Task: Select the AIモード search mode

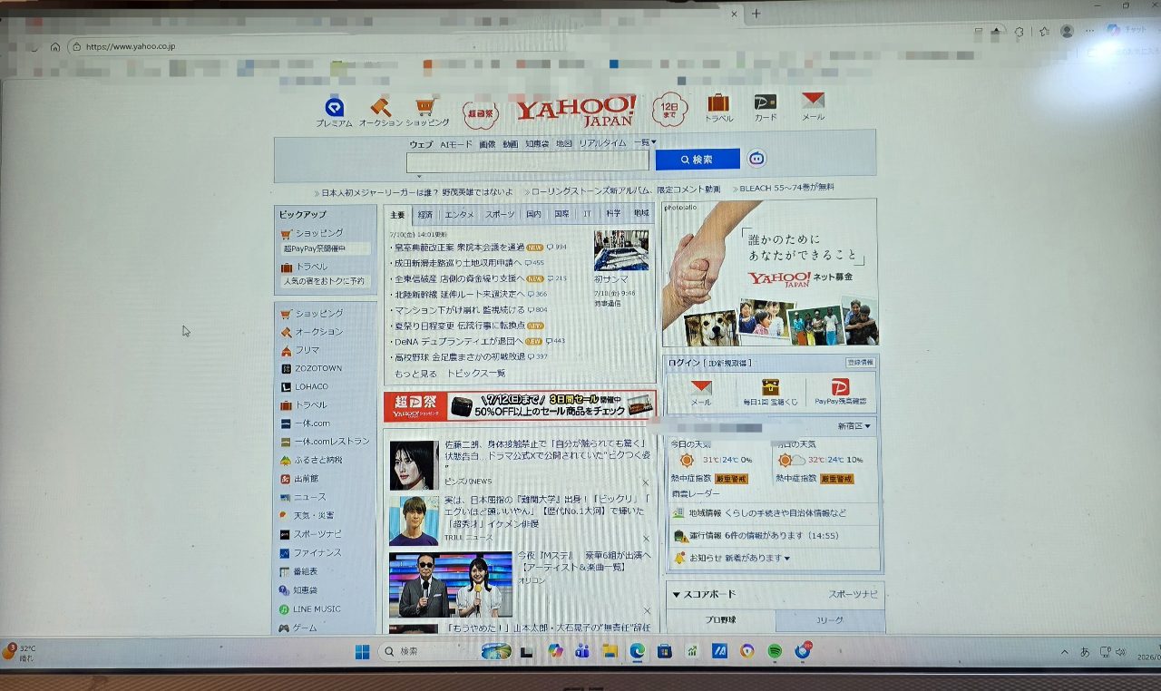Action: click(456, 144)
